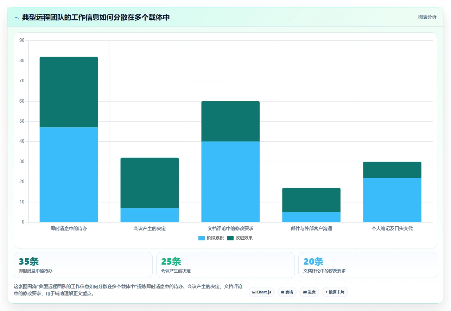Click the x-axis label 邮件与外部客户沟通
The width and height of the screenshot is (451, 311).
tap(311, 228)
